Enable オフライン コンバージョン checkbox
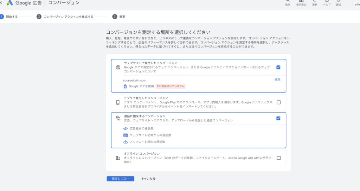The height and width of the screenshot is (191, 360). tap(278, 158)
